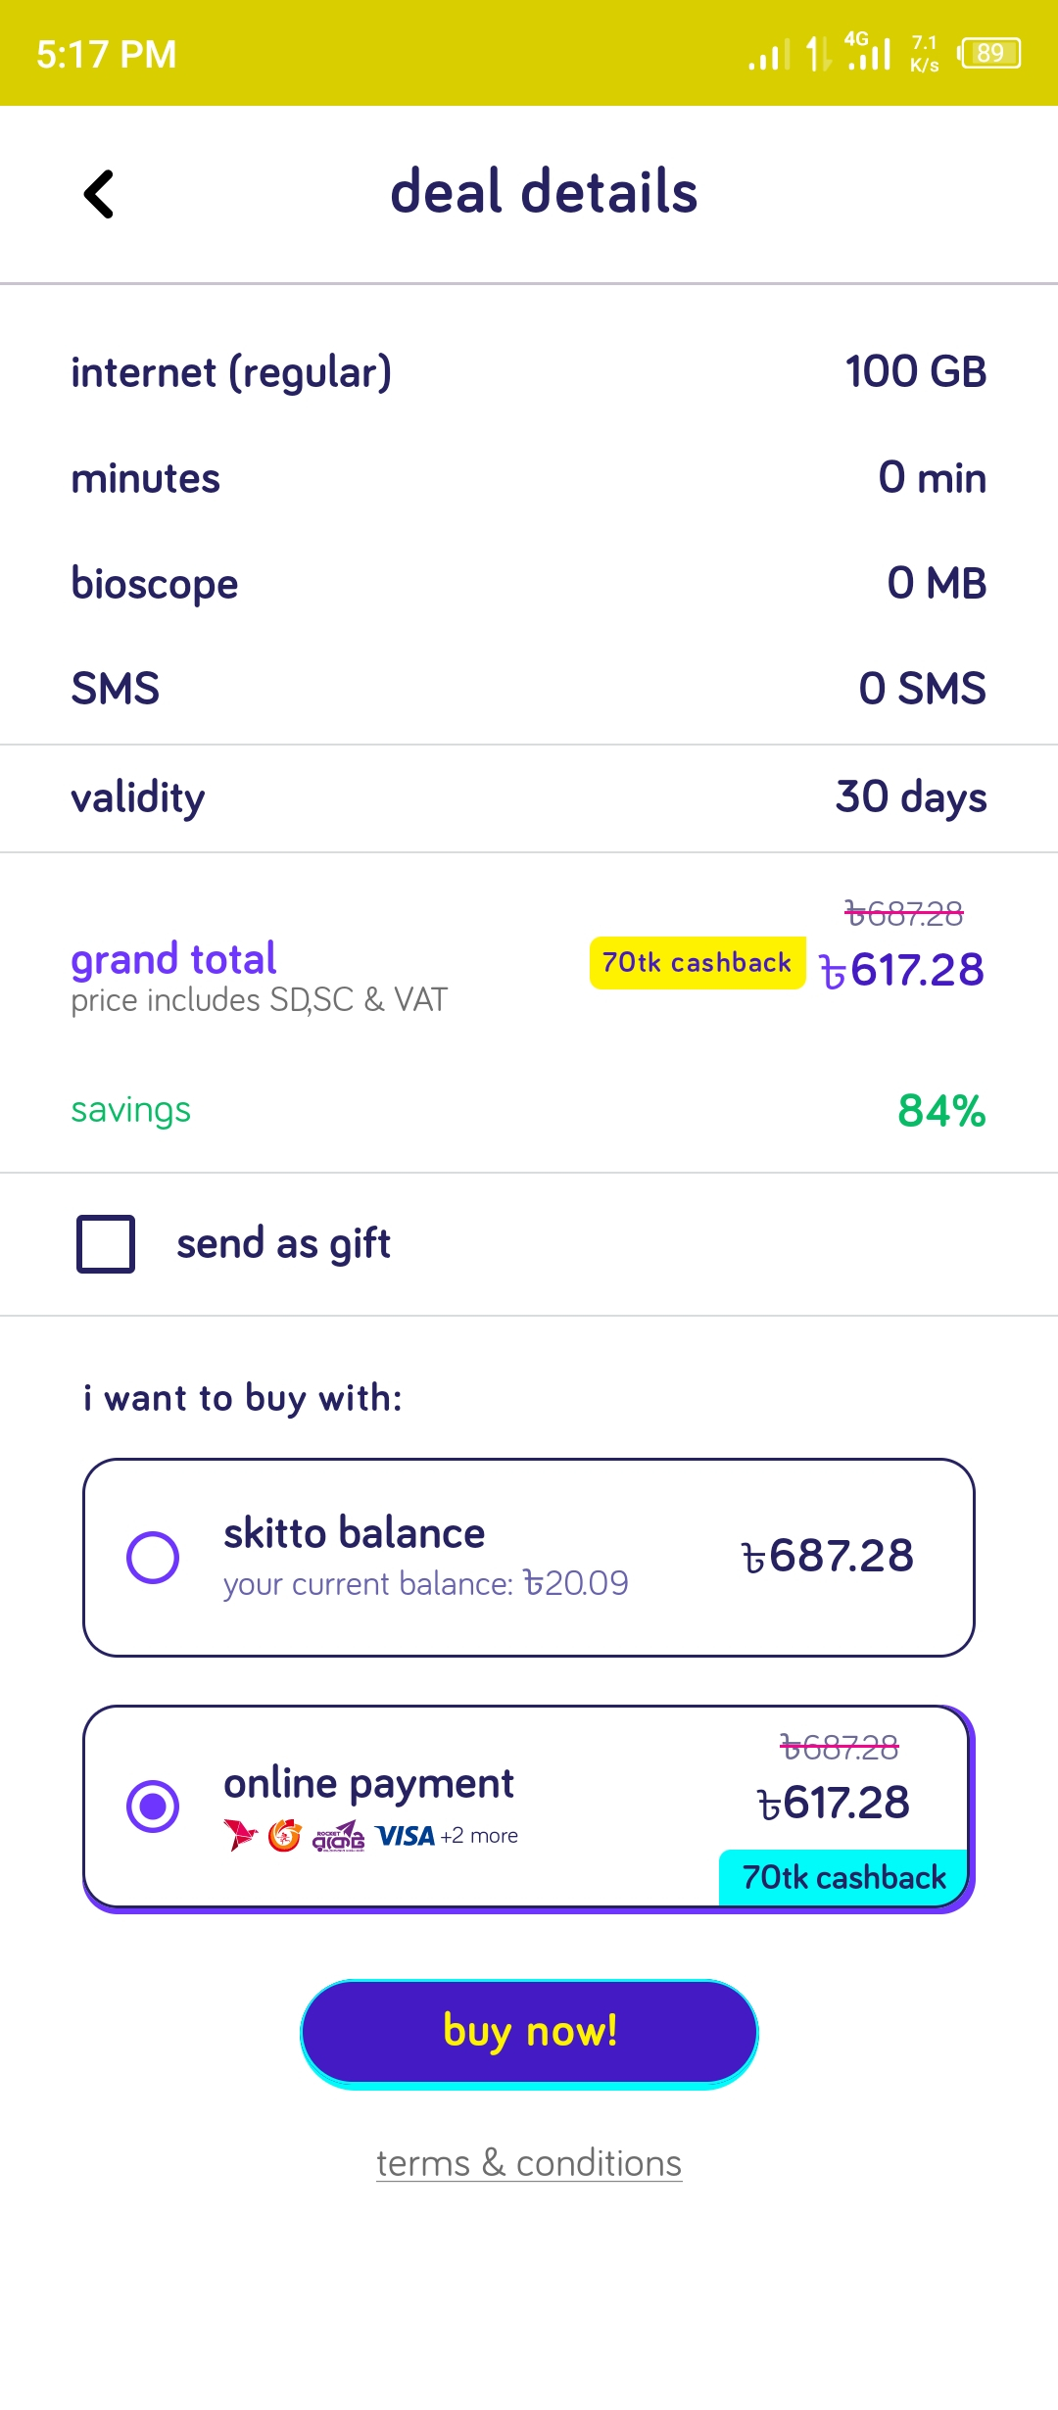The width and height of the screenshot is (1058, 2410).
Task: Click the yellow 70tk cashback badge
Action: pyautogui.click(x=697, y=963)
